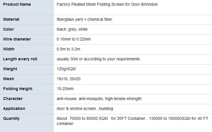Screen dimensions: 212x132
Task: Click the "120g/SQM" value
Action: (x=66, y=69)
